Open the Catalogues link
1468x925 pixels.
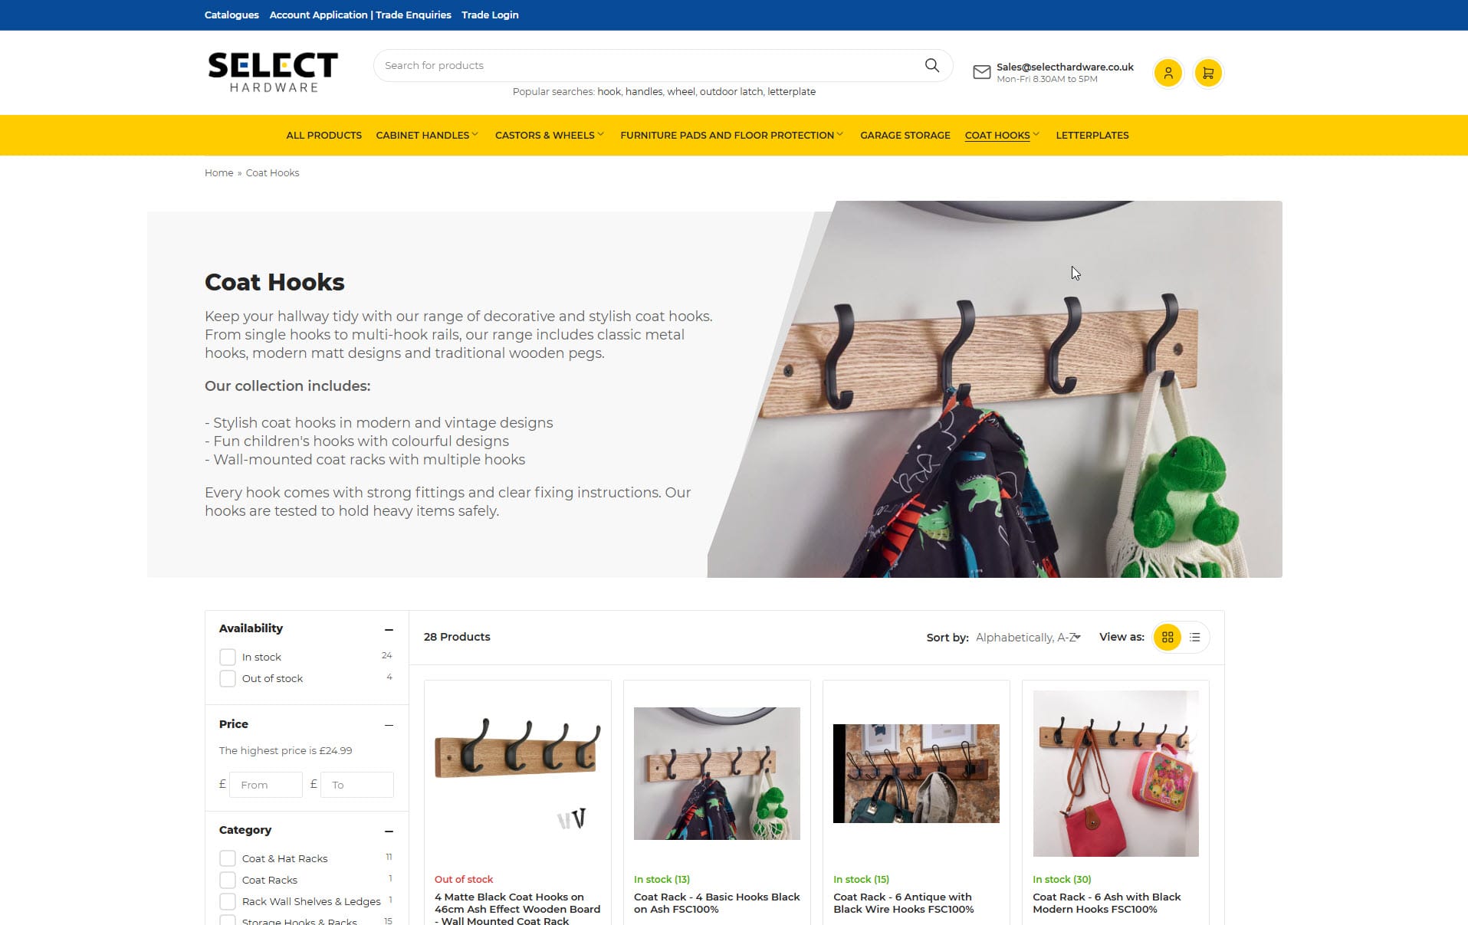pos(232,15)
